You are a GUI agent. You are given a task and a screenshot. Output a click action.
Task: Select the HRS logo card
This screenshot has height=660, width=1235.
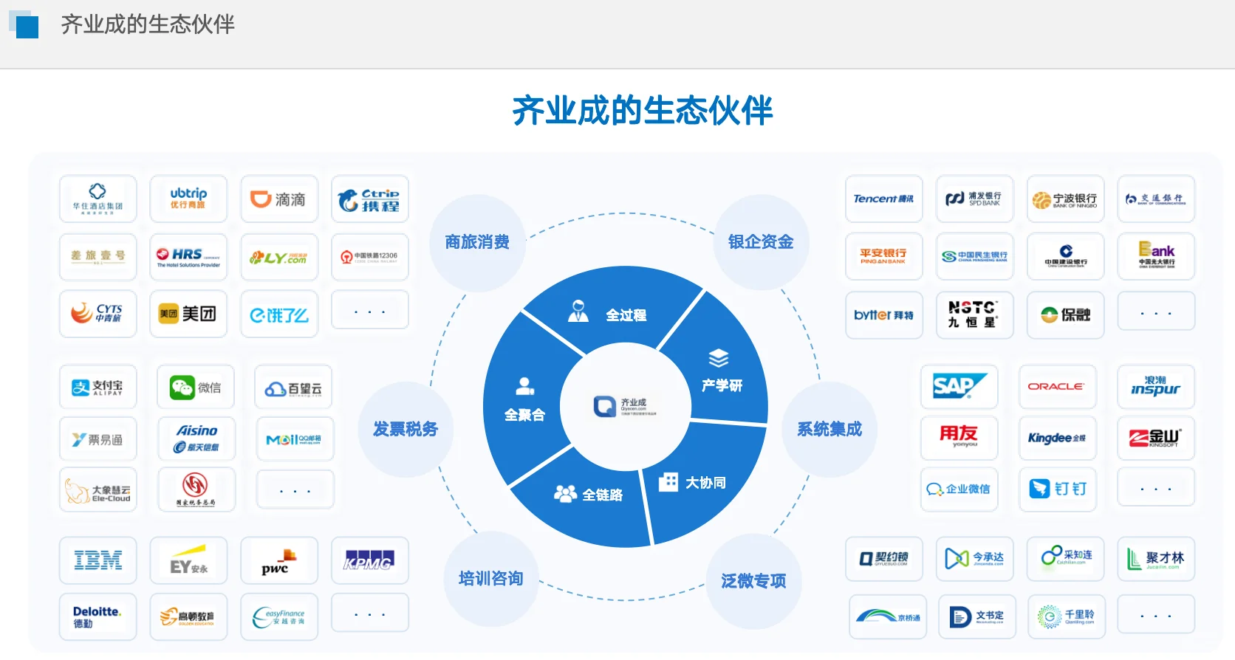pos(188,257)
